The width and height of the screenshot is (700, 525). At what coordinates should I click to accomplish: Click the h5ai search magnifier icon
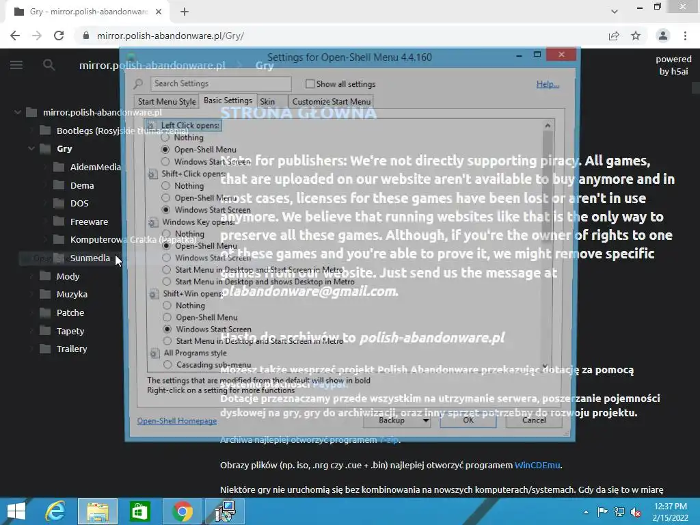point(49,65)
